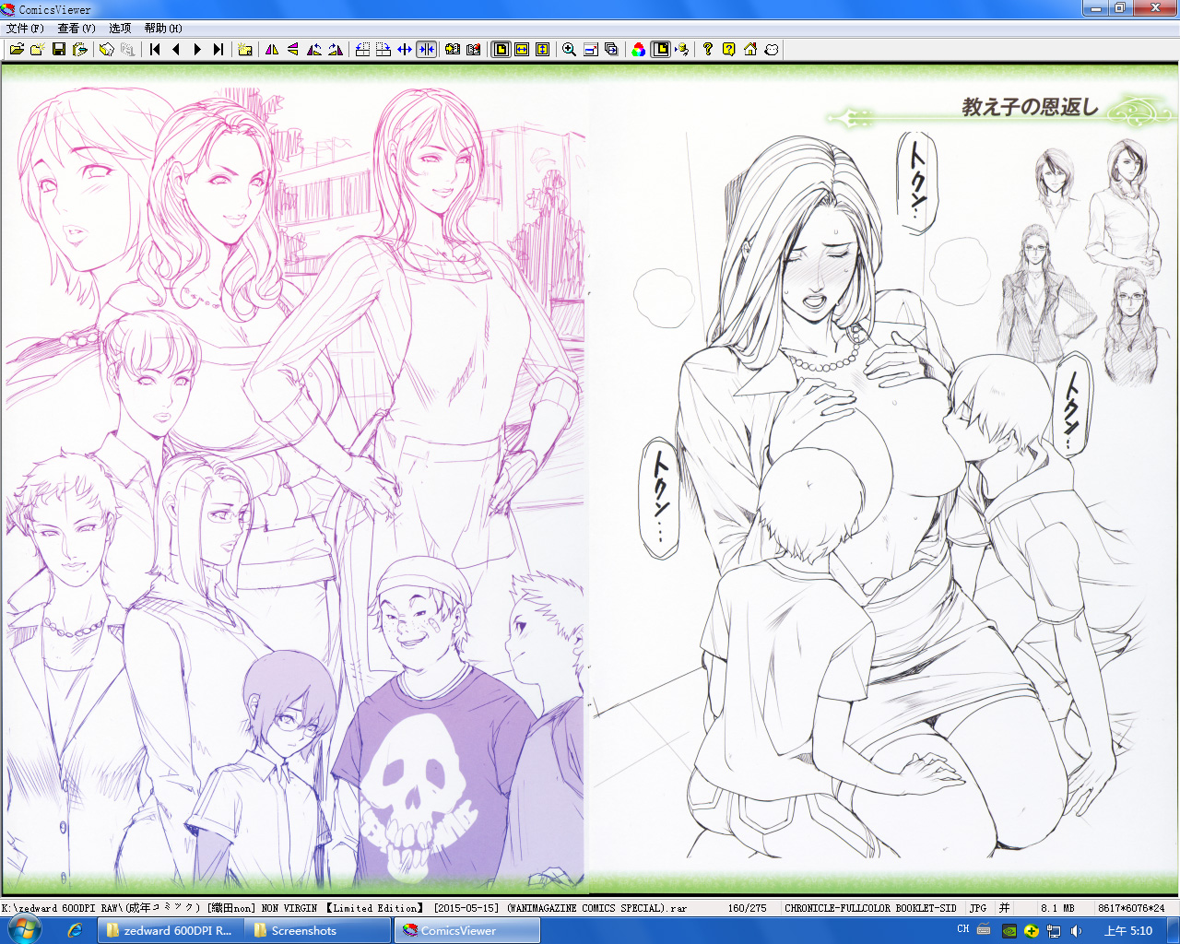Open the zedward 600DPI taskbar folder window
Screen dimensions: 1180x944
point(171,931)
